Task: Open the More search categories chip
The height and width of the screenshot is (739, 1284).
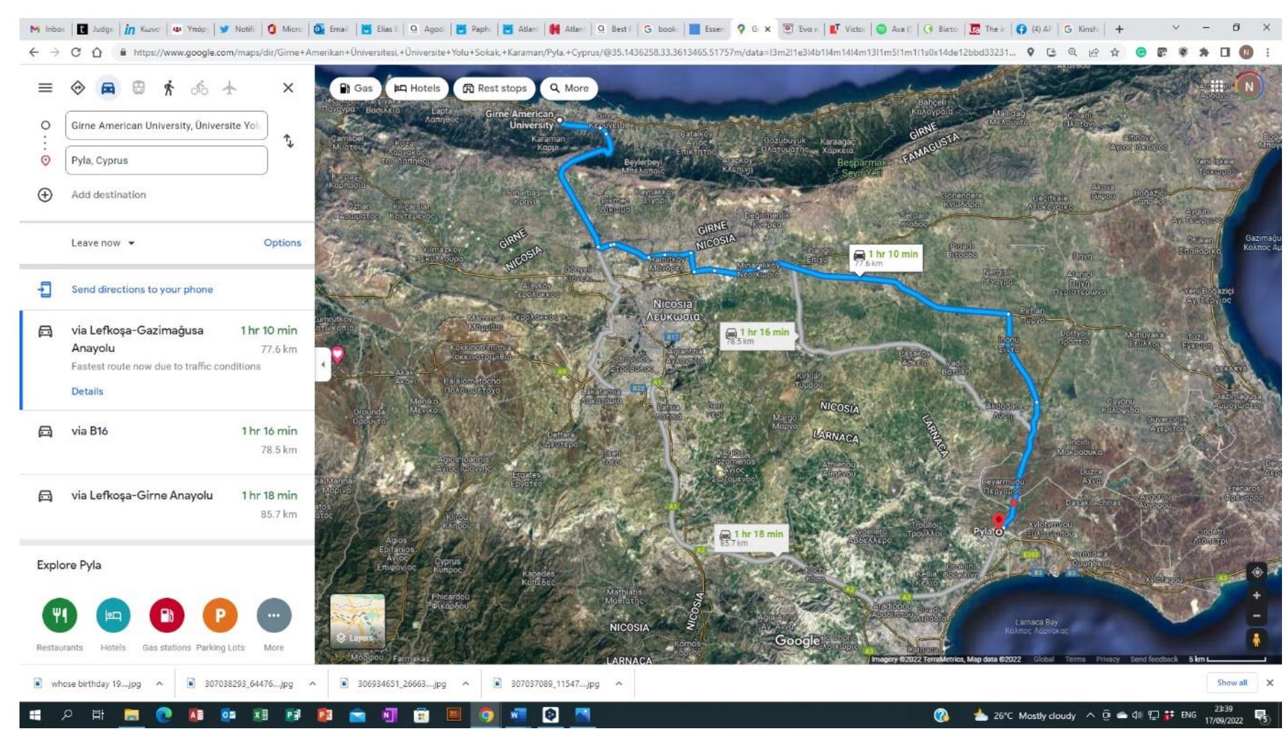Action: pos(569,88)
